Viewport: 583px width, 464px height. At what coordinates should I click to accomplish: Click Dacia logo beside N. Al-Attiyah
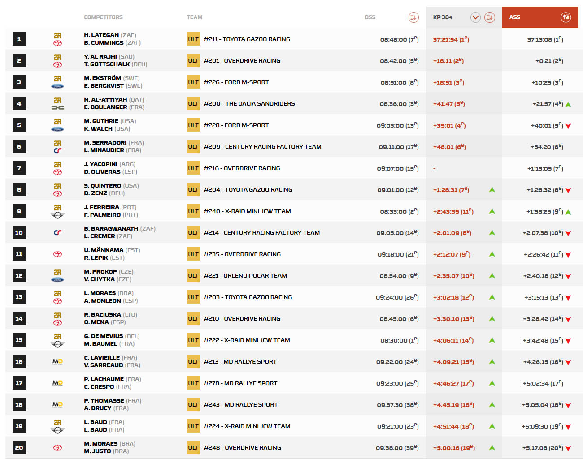click(x=57, y=108)
